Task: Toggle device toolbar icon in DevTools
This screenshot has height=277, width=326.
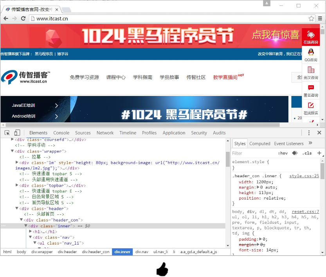Action: [17, 133]
